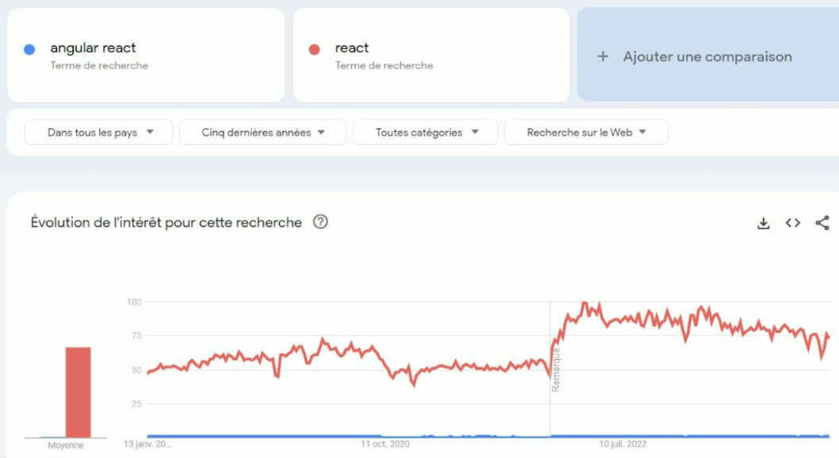This screenshot has height=458, width=839.
Task: Click 'Terme de recherche' under angular react
Action: [x=99, y=65]
